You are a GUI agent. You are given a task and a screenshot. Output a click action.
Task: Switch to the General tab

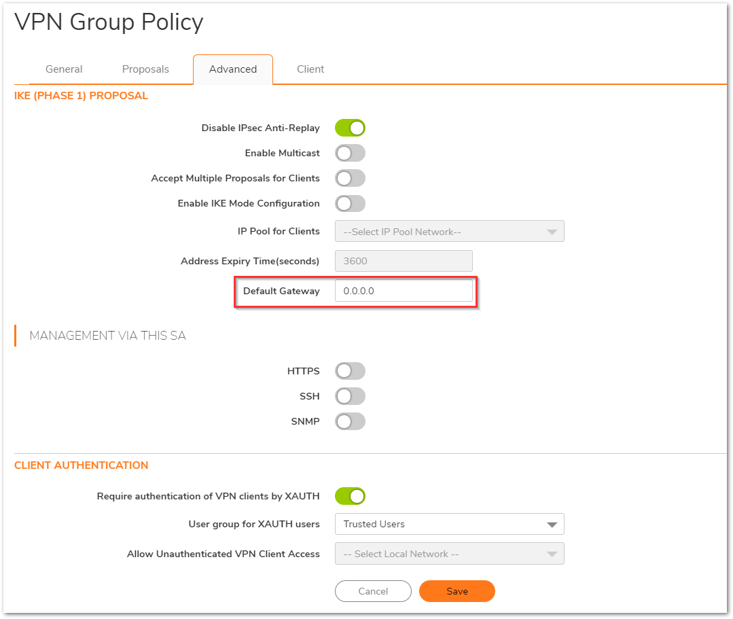pos(64,69)
